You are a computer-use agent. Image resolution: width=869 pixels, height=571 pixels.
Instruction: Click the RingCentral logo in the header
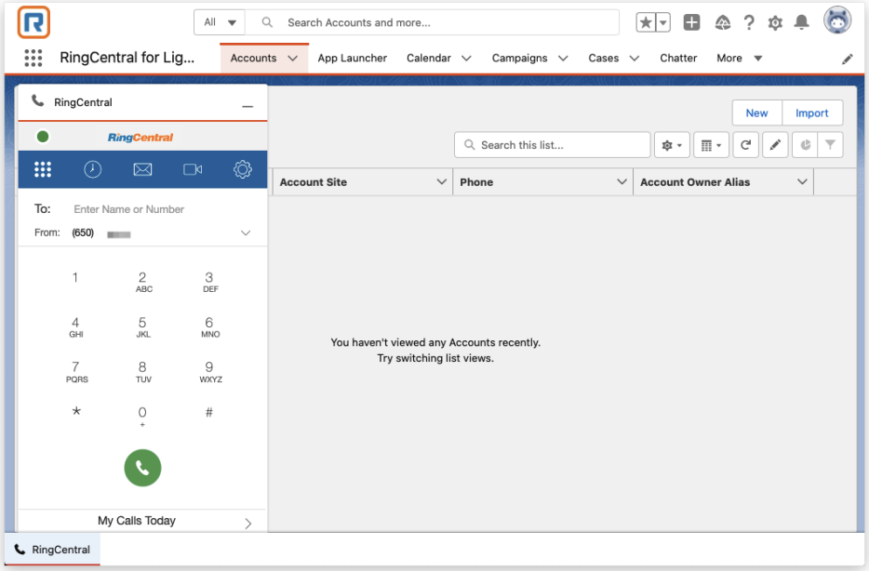[33, 22]
